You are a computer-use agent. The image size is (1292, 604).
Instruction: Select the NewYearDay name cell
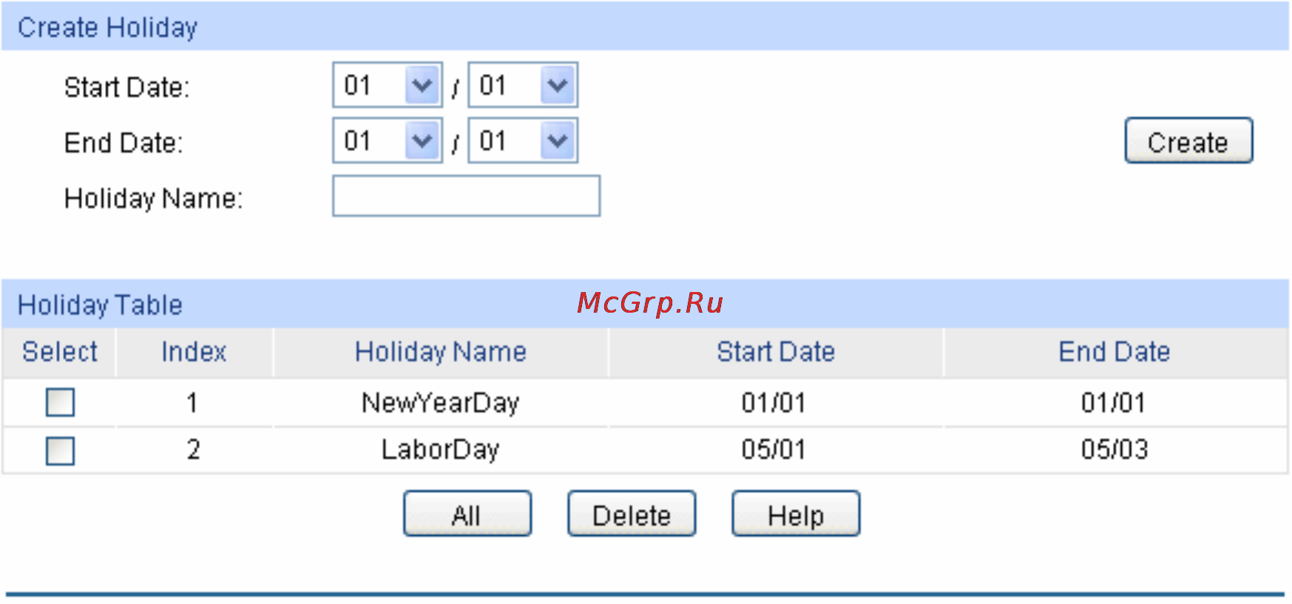pyautogui.click(x=441, y=403)
